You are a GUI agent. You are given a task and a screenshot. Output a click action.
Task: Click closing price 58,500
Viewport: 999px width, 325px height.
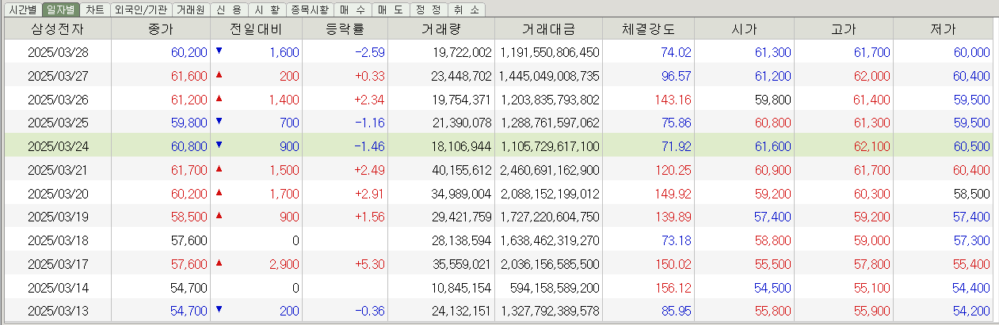point(189,217)
